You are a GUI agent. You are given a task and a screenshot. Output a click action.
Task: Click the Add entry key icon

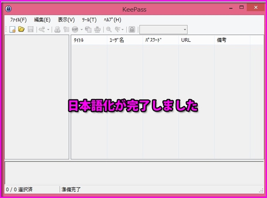[42, 29]
